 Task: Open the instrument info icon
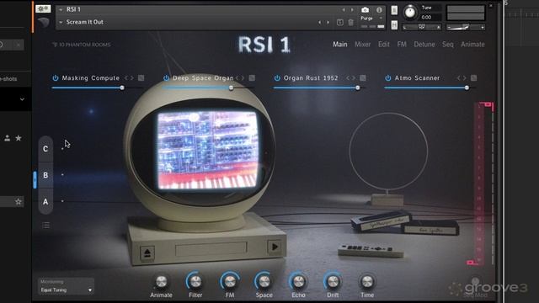point(379,10)
